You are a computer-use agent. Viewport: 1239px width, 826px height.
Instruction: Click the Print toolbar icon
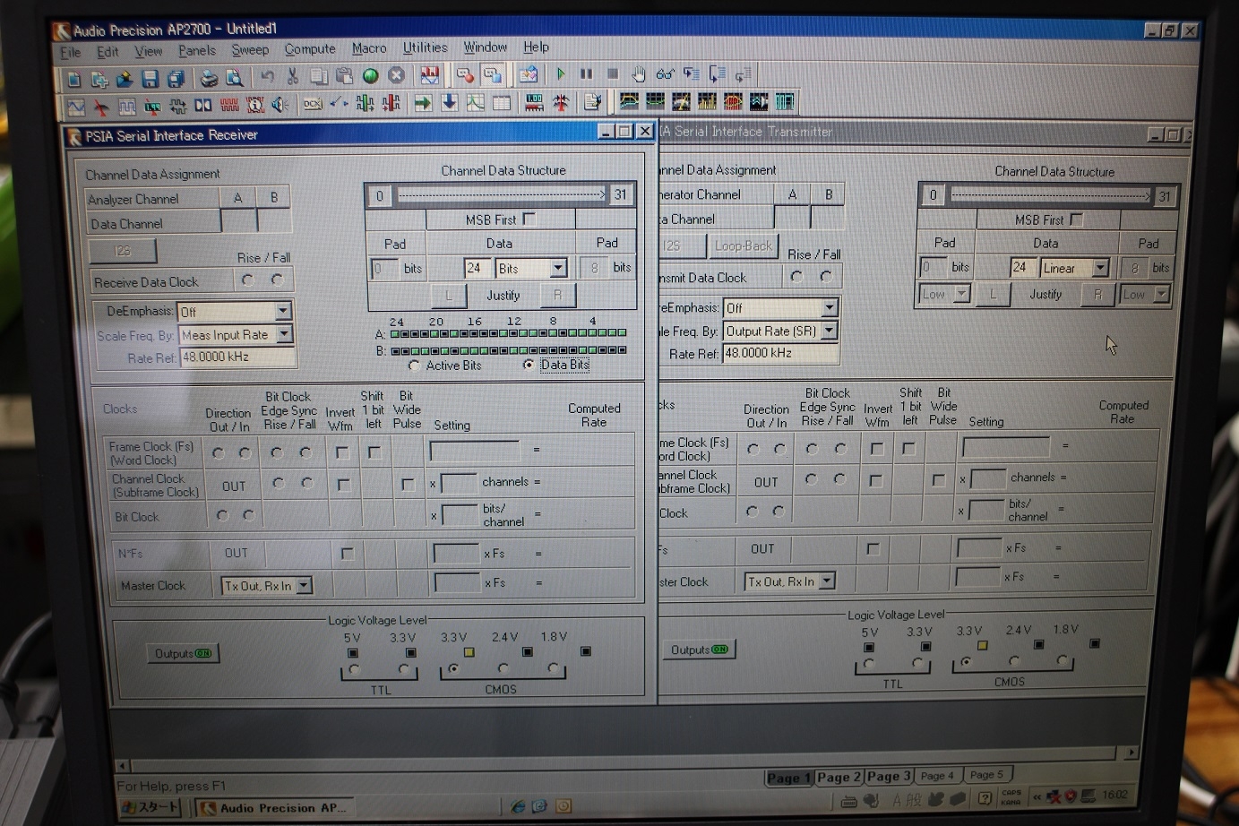[209, 78]
